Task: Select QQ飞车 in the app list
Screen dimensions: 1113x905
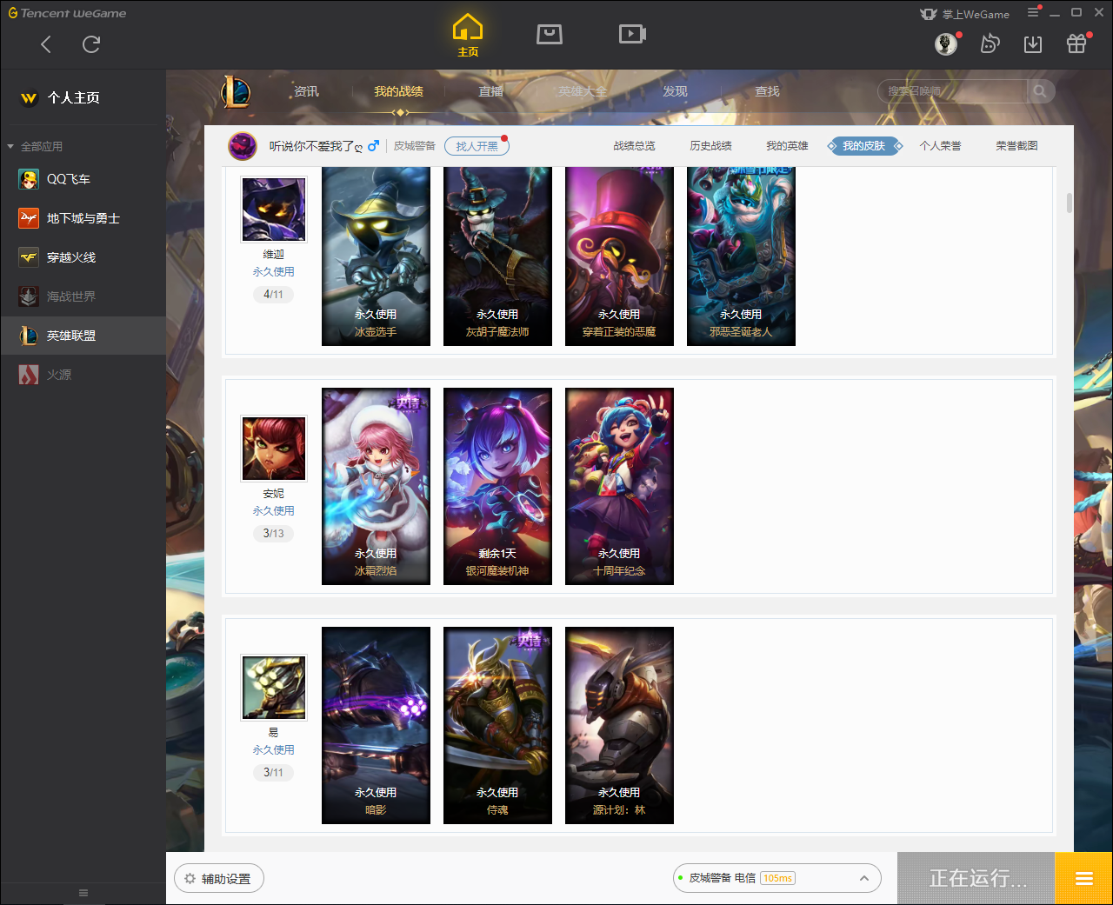Action: (83, 179)
